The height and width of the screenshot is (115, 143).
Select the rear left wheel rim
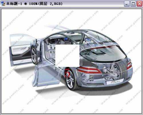point(70,79)
